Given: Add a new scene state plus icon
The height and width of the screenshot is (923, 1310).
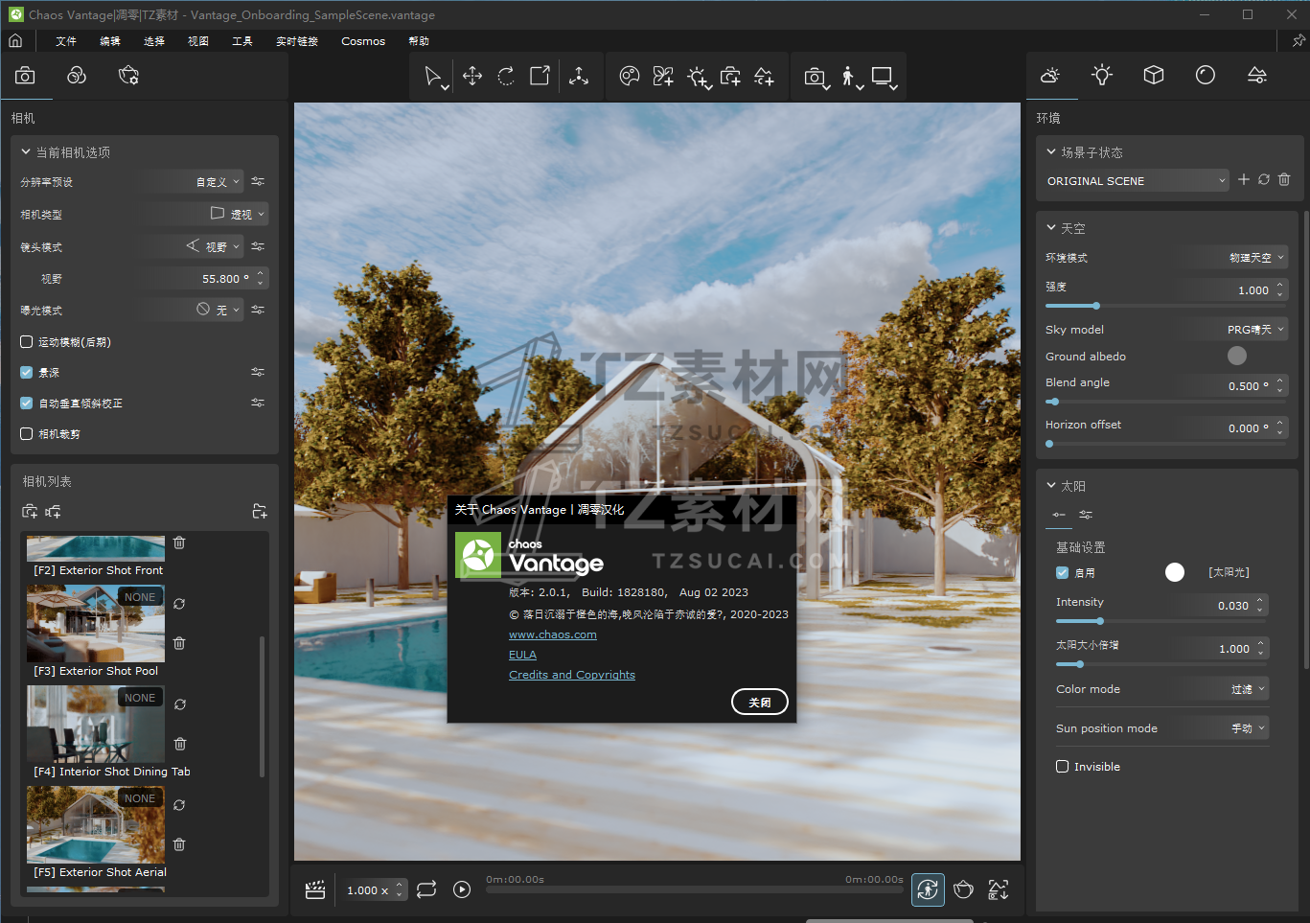Looking at the screenshot, I should [x=1244, y=179].
